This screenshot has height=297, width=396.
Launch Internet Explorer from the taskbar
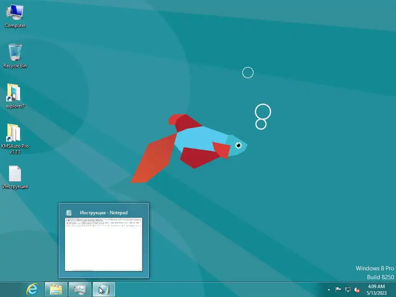32,289
